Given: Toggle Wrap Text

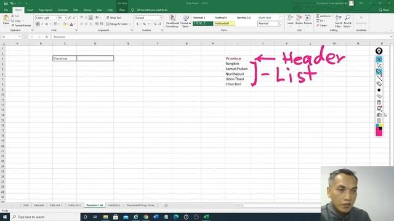Looking at the screenshot, I should coord(113,18).
